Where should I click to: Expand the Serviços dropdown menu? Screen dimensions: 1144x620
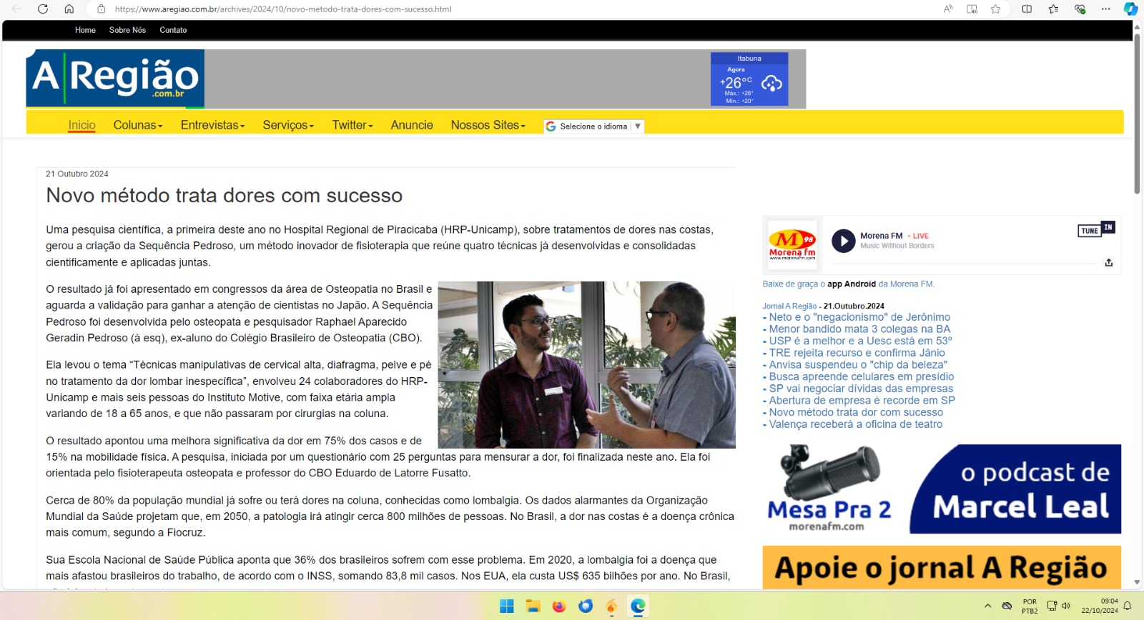(x=288, y=125)
